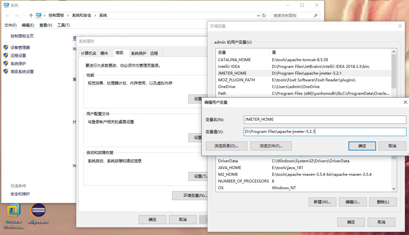Open 安全和维护 link
The image size is (409, 235).
(20, 194)
